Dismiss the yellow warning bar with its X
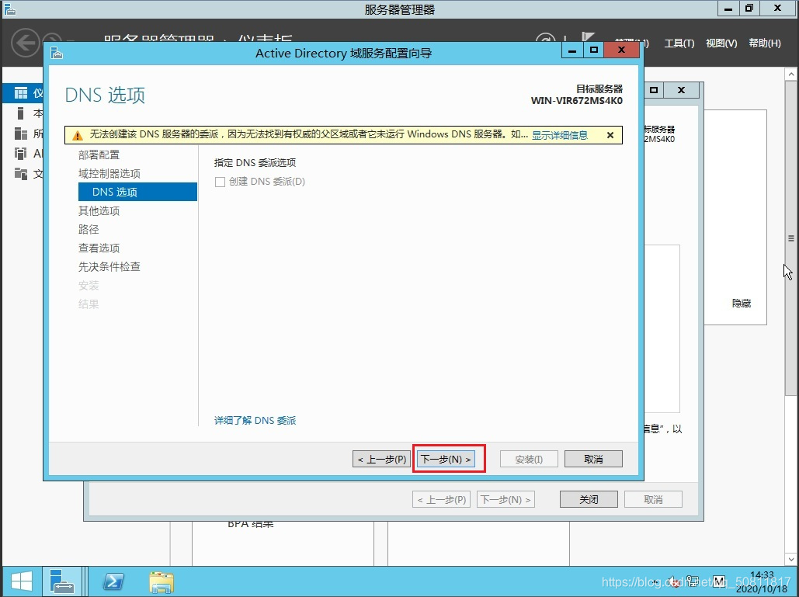Screen dimensions: 799x597 point(610,135)
